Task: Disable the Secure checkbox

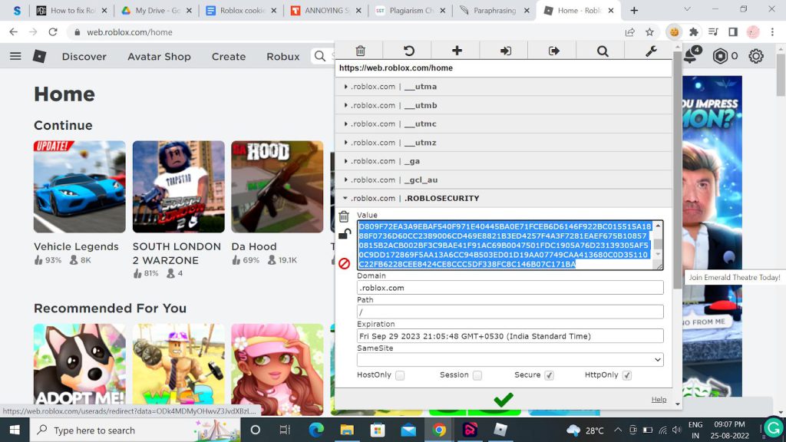Action: (x=550, y=374)
